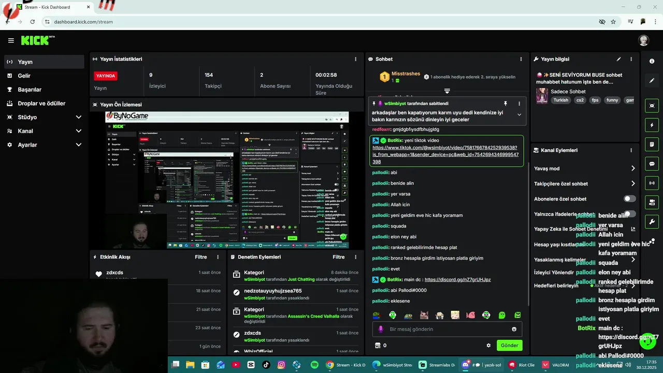Open the emoji picker in message box
This screenshot has height=373, width=663.
click(x=514, y=329)
